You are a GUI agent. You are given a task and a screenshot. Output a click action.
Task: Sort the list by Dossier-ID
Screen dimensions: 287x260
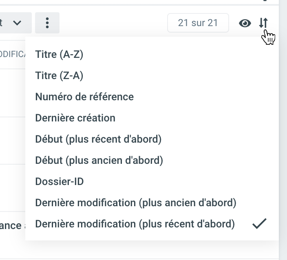[60, 181]
